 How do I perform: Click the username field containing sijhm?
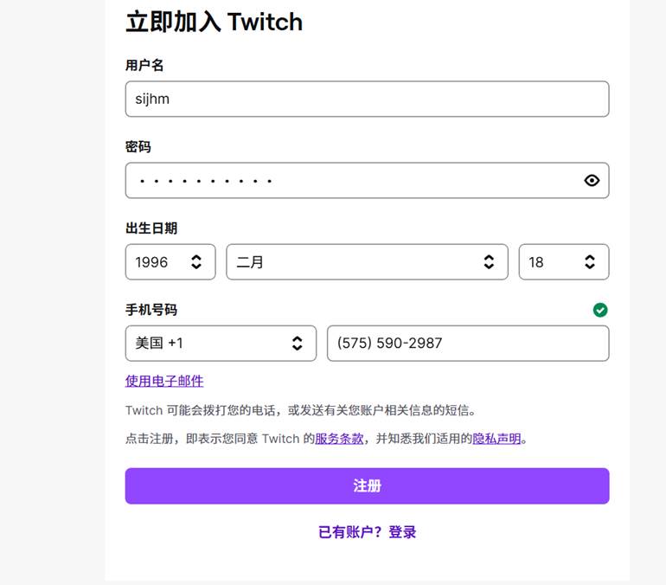(367, 99)
